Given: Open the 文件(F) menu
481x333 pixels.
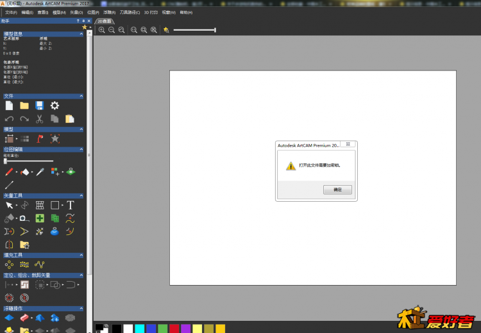Looking at the screenshot, I should pyautogui.click(x=11, y=13).
